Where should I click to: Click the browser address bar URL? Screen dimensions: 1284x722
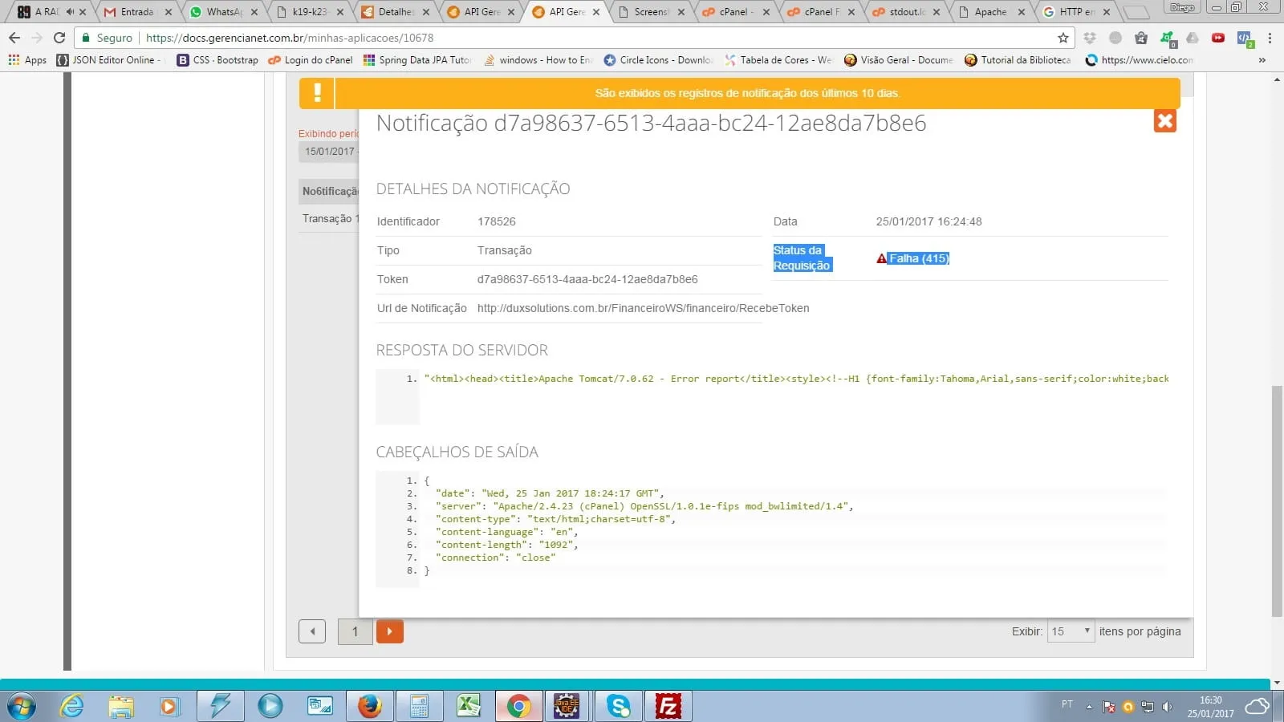tap(562, 38)
